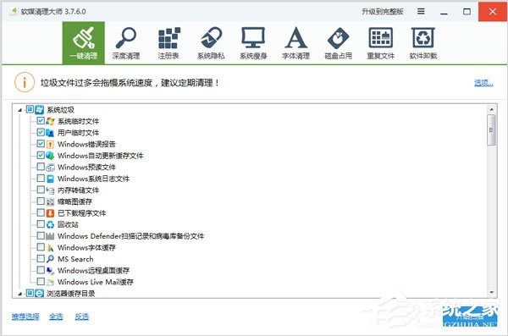This screenshot has height=336, width=508.
Task: Open the 字体清理 letter A tool
Action: (x=295, y=43)
